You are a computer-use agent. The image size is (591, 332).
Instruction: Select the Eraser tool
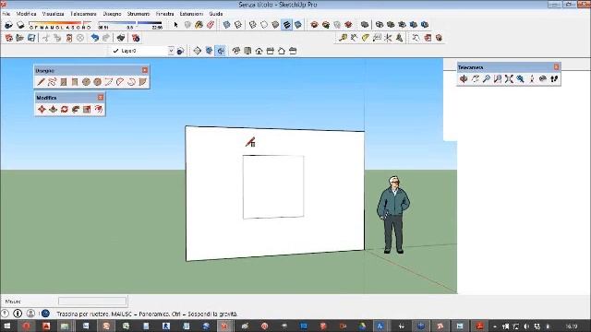pyautogui.click(x=211, y=25)
